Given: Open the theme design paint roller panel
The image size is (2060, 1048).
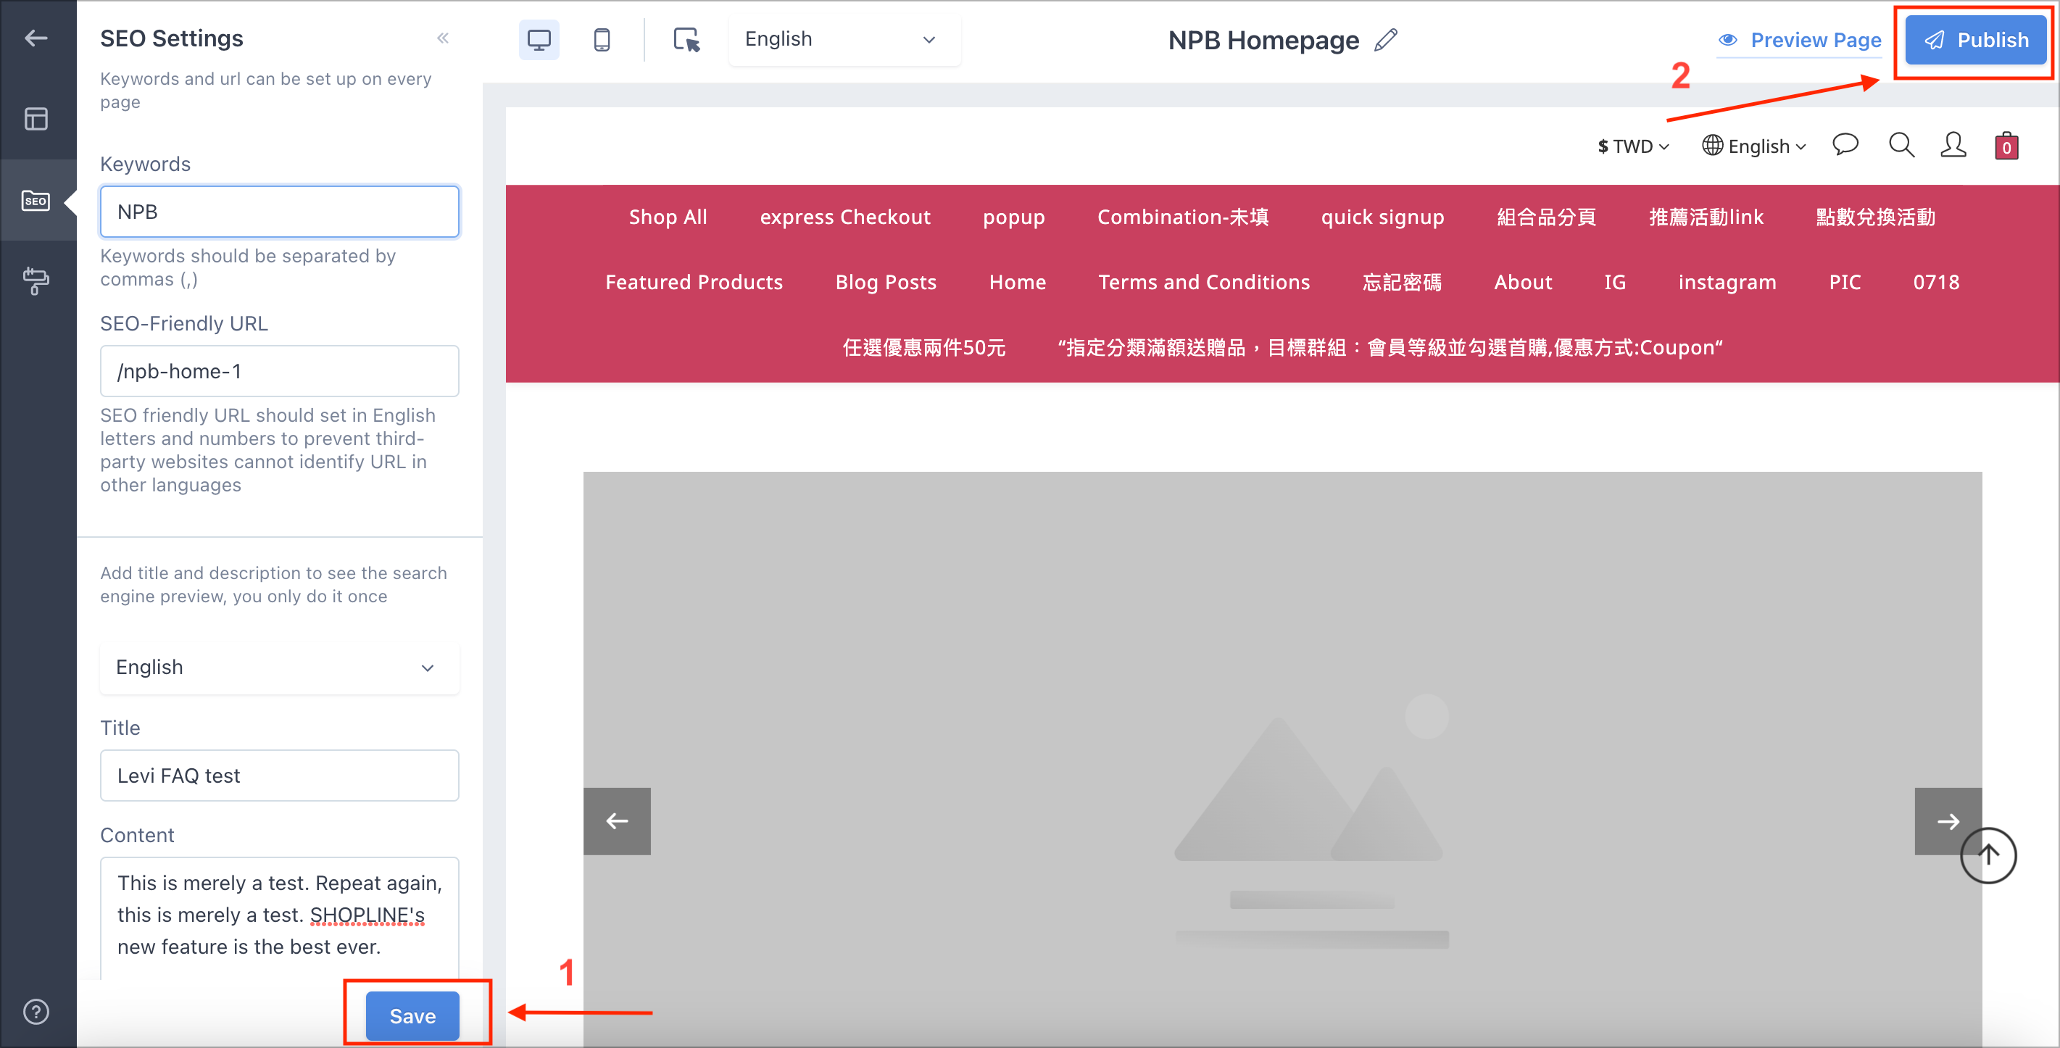Looking at the screenshot, I should click(36, 280).
